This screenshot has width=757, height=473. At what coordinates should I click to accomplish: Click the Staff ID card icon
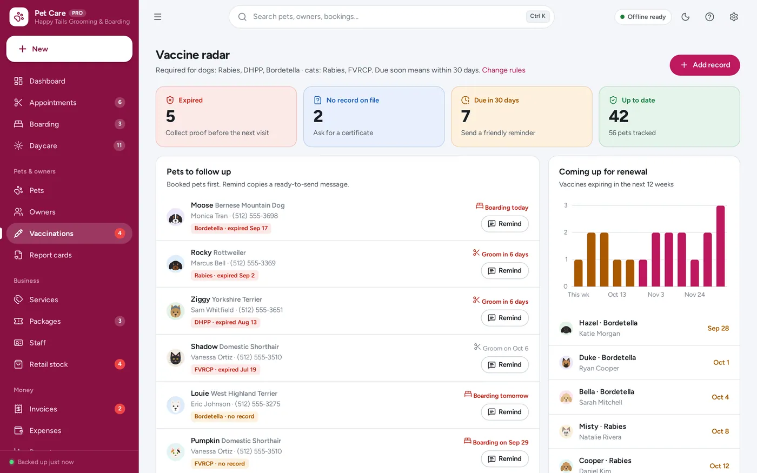(18, 343)
